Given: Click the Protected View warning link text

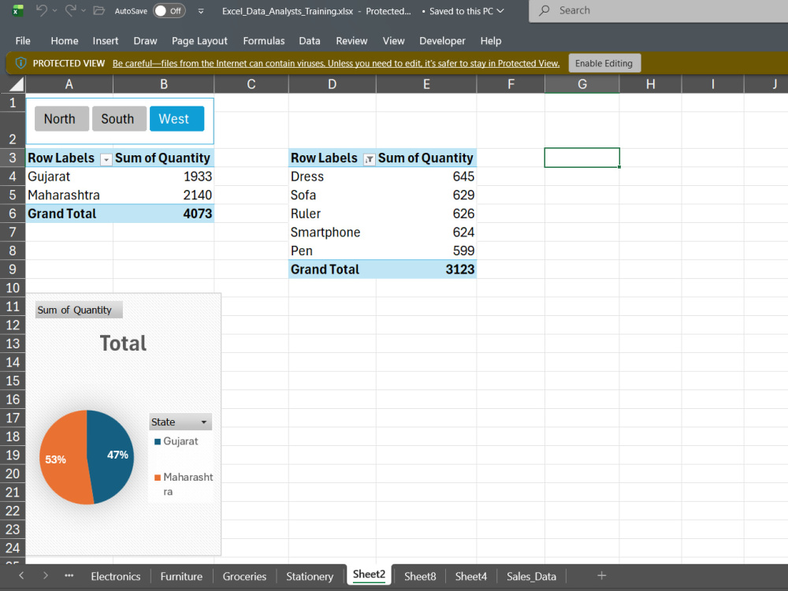Looking at the screenshot, I should pyautogui.click(x=336, y=63).
